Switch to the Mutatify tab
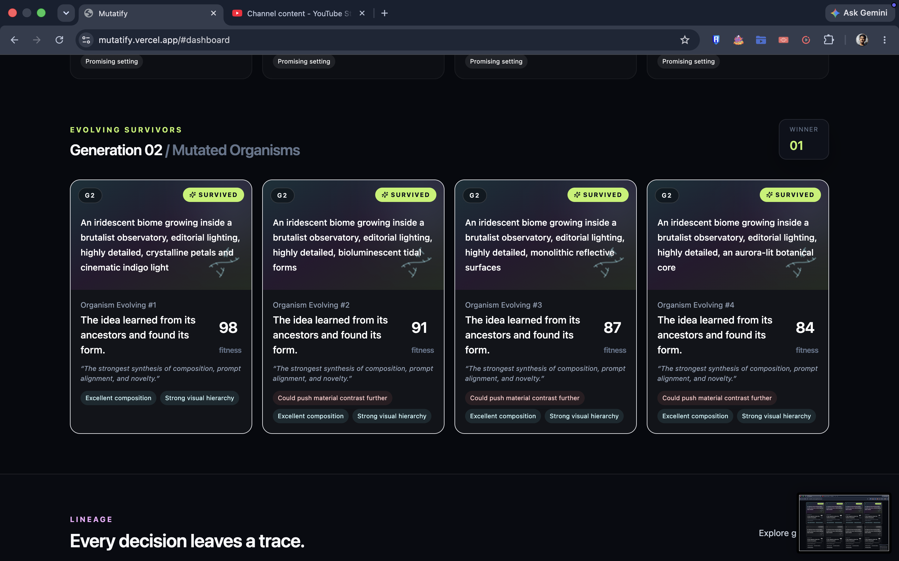Screen dimensions: 899x561 coord(150,13)
